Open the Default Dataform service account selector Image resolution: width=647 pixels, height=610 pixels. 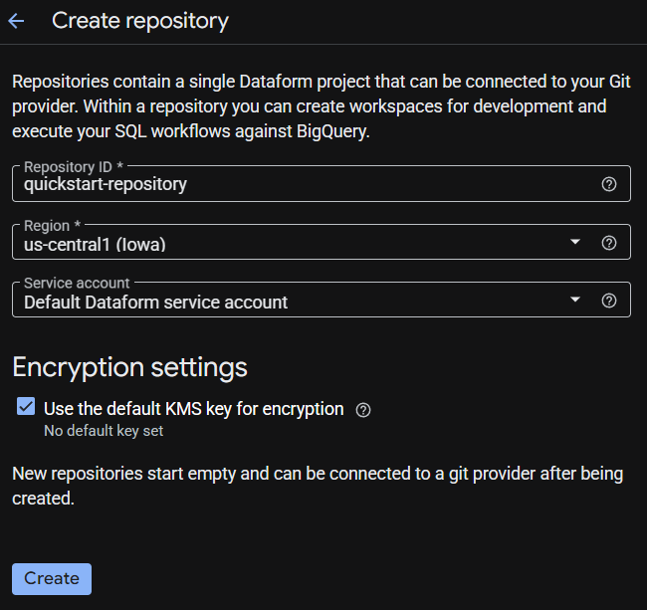(x=322, y=300)
